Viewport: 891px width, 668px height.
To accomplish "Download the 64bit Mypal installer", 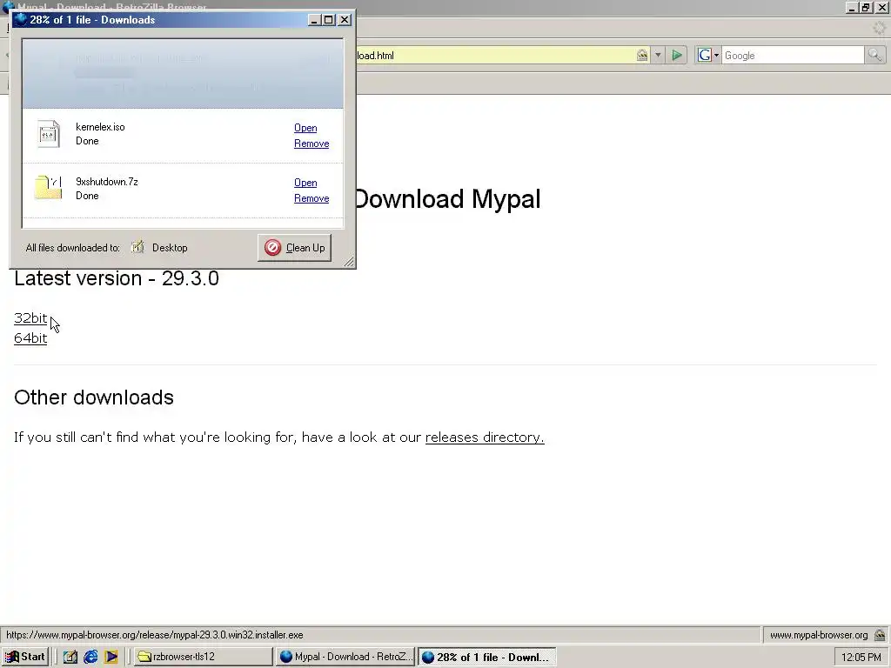I will (x=30, y=338).
